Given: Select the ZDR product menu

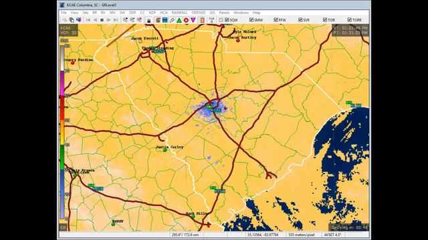Looking at the screenshot, I should 132,13.
